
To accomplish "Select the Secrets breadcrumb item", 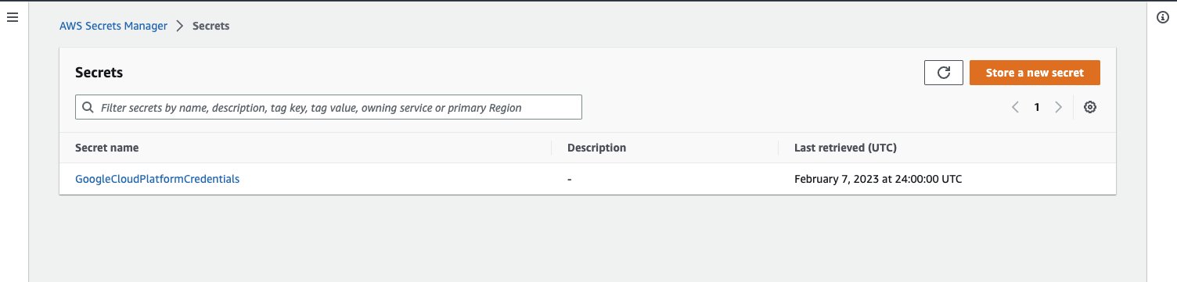I will pyautogui.click(x=211, y=26).
